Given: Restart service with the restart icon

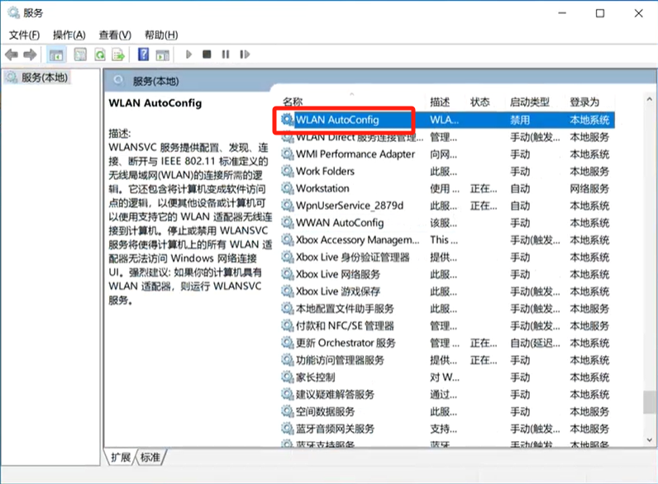Looking at the screenshot, I should click(x=245, y=55).
